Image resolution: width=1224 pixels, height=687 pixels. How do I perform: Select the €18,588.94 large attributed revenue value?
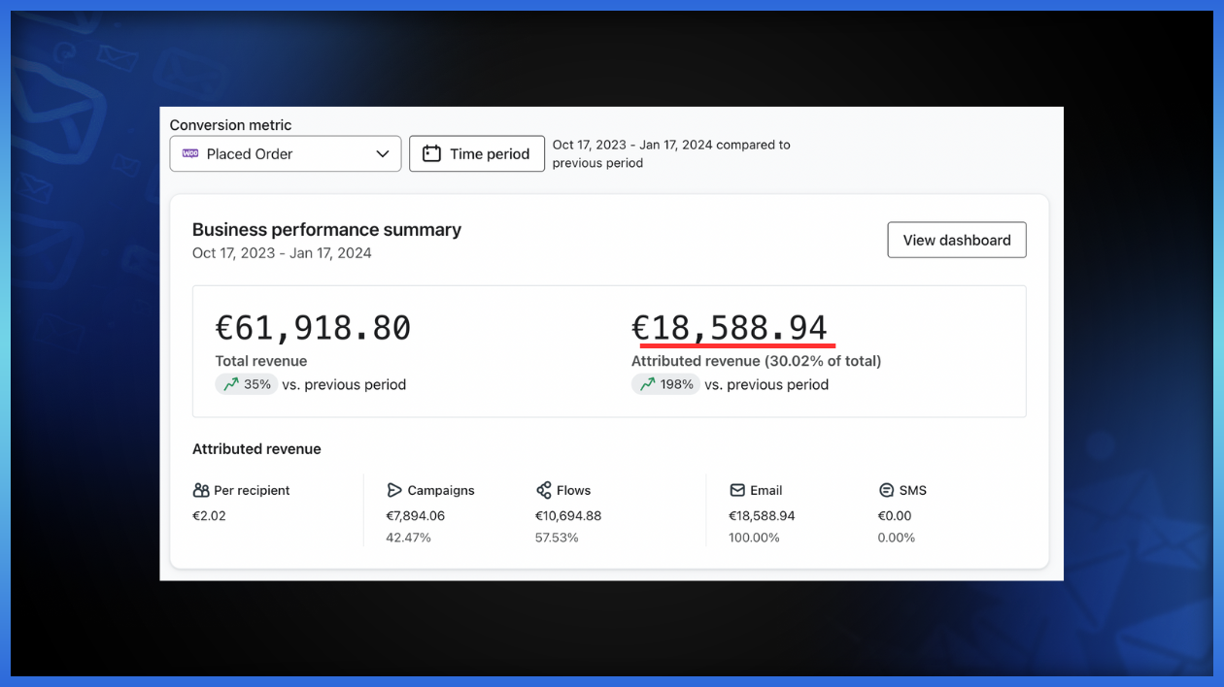[730, 328]
